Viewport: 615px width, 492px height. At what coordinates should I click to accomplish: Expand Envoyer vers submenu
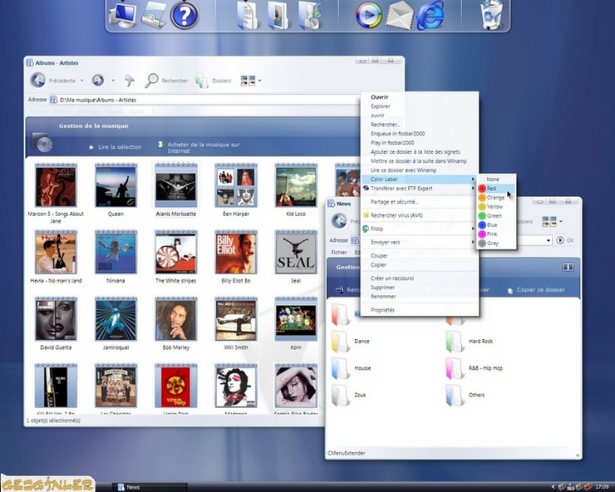tap(420, 242)
